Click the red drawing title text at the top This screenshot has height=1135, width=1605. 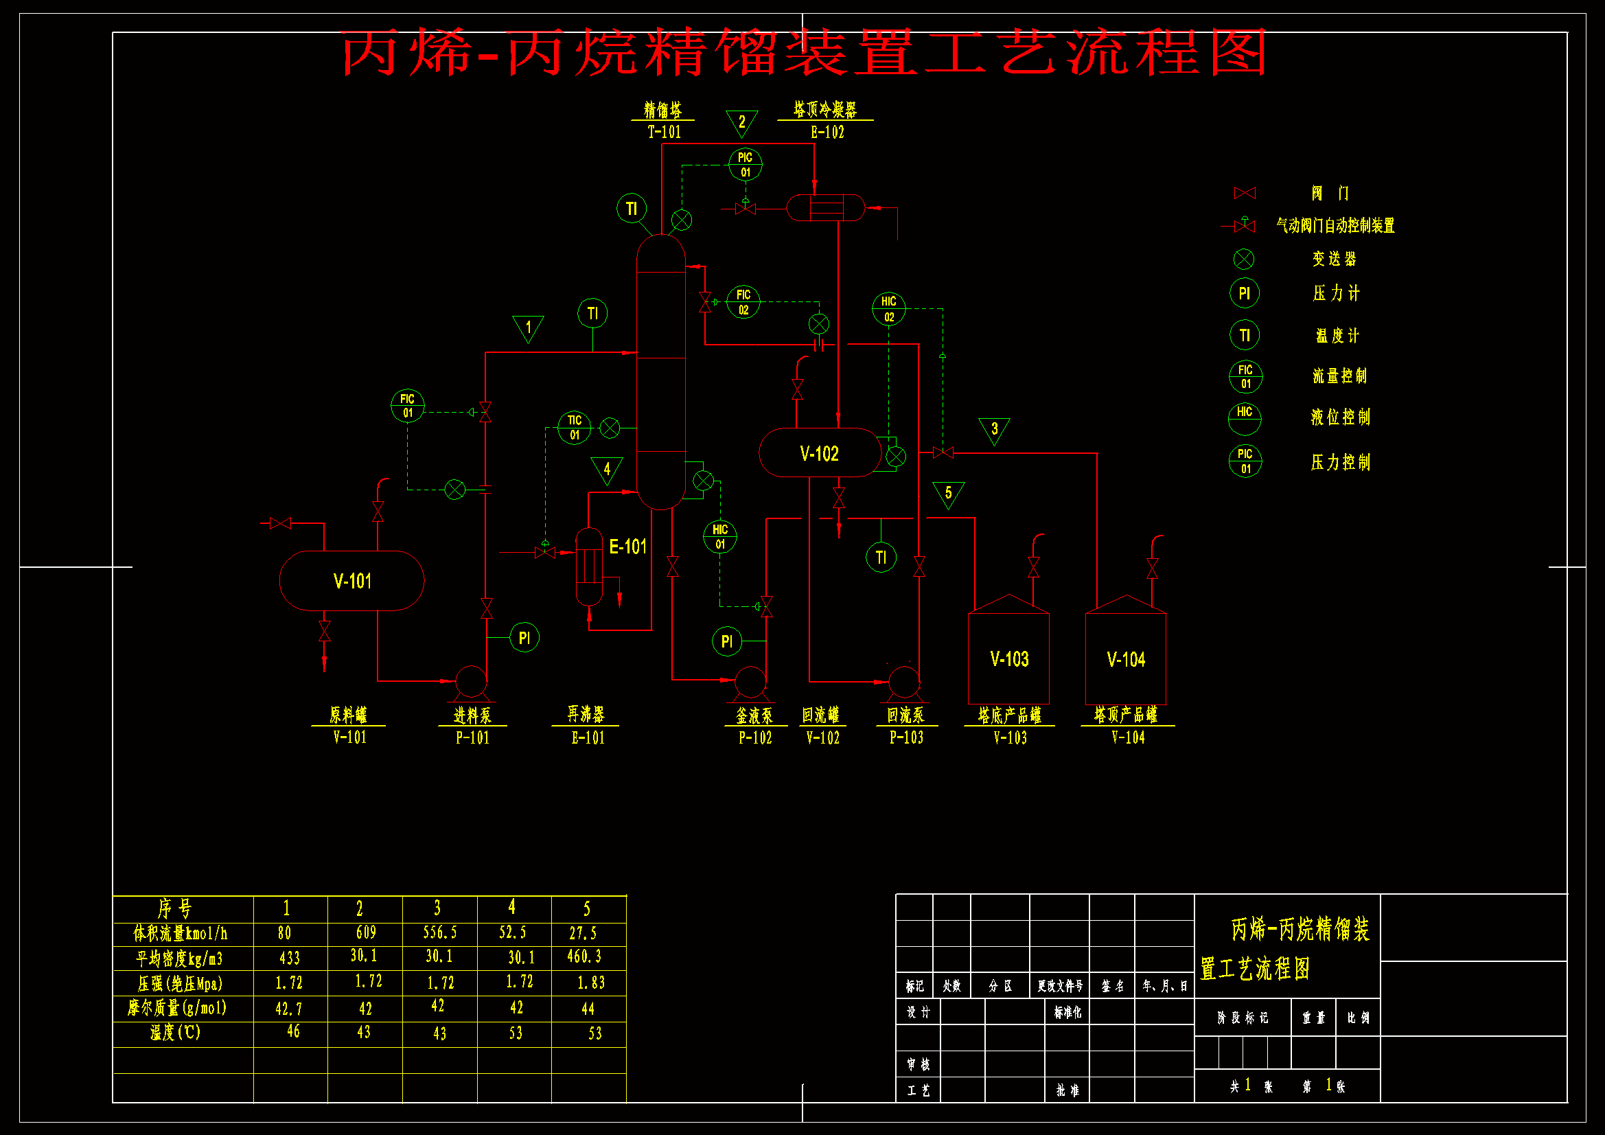804,53
